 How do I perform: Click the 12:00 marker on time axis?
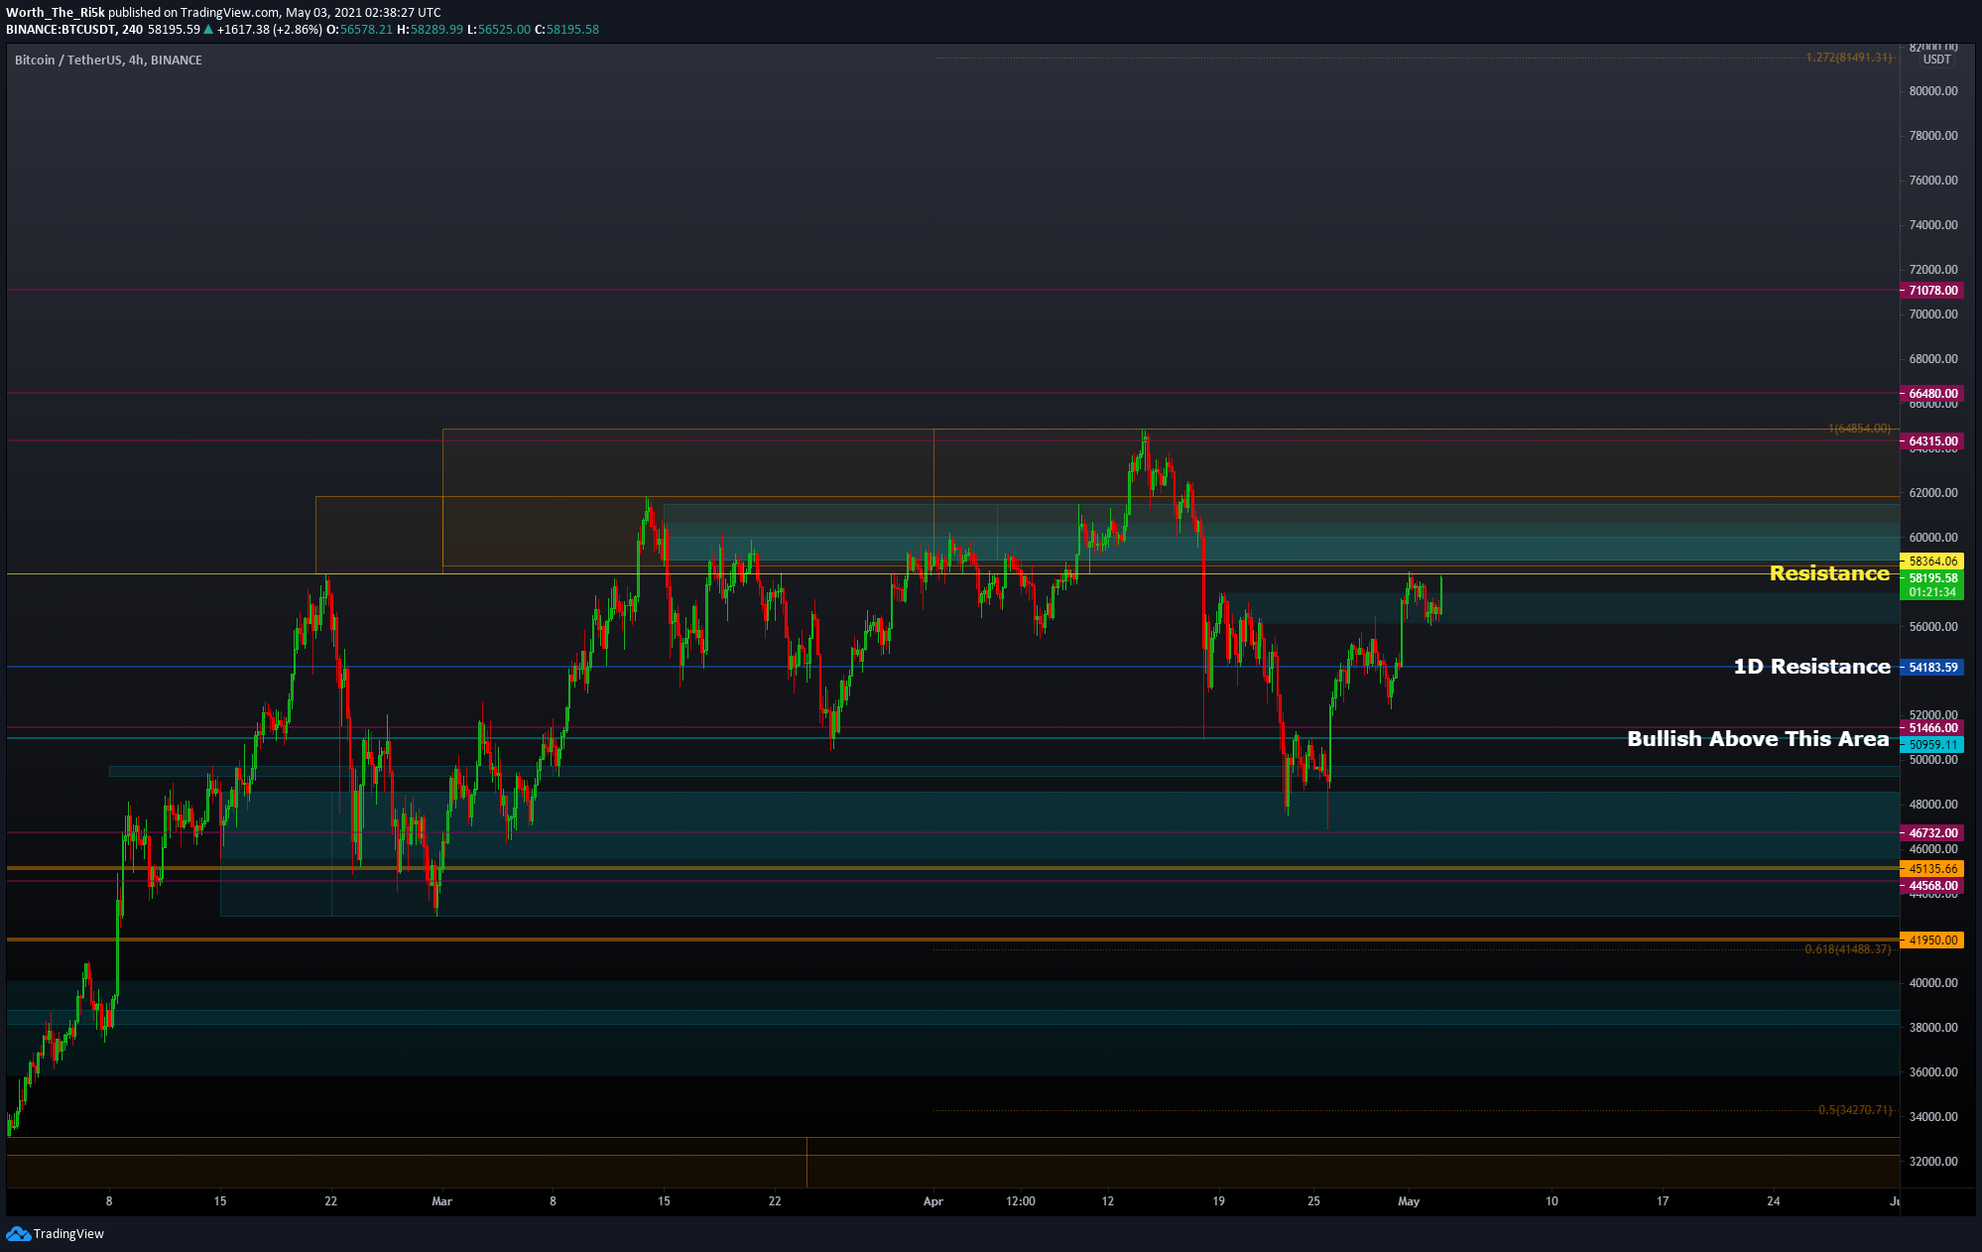click(x=1021, y=1201)
